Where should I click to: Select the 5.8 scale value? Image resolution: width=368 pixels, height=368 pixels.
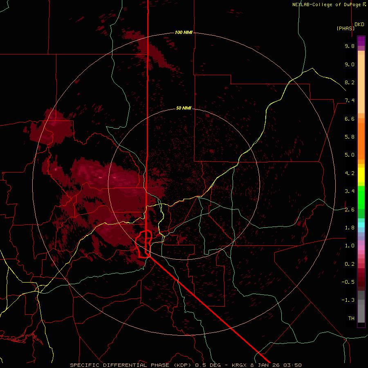350,137
